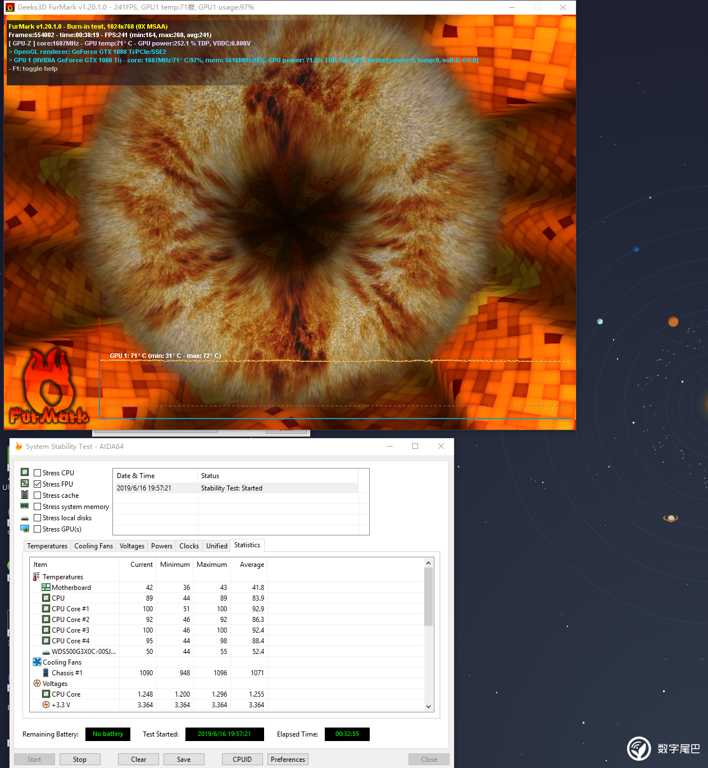Click the CPU row chip icon

tap(46, 598)
